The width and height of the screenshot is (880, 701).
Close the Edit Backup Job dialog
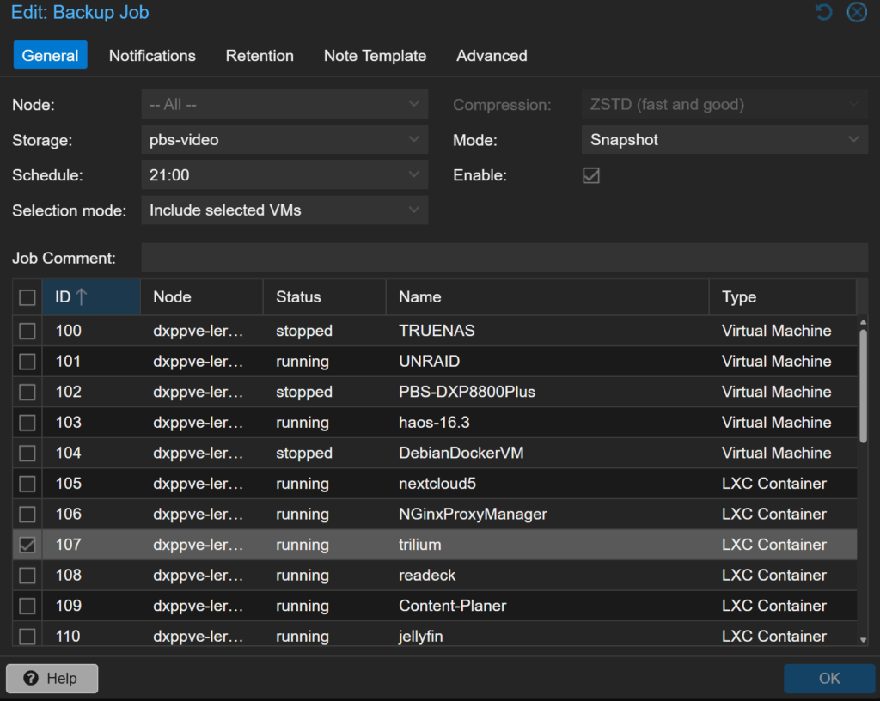(856, 12)
